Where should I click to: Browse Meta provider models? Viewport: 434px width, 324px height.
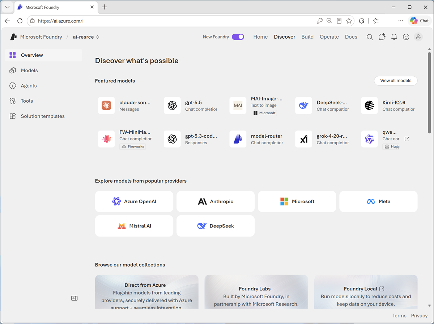point(378,201)
